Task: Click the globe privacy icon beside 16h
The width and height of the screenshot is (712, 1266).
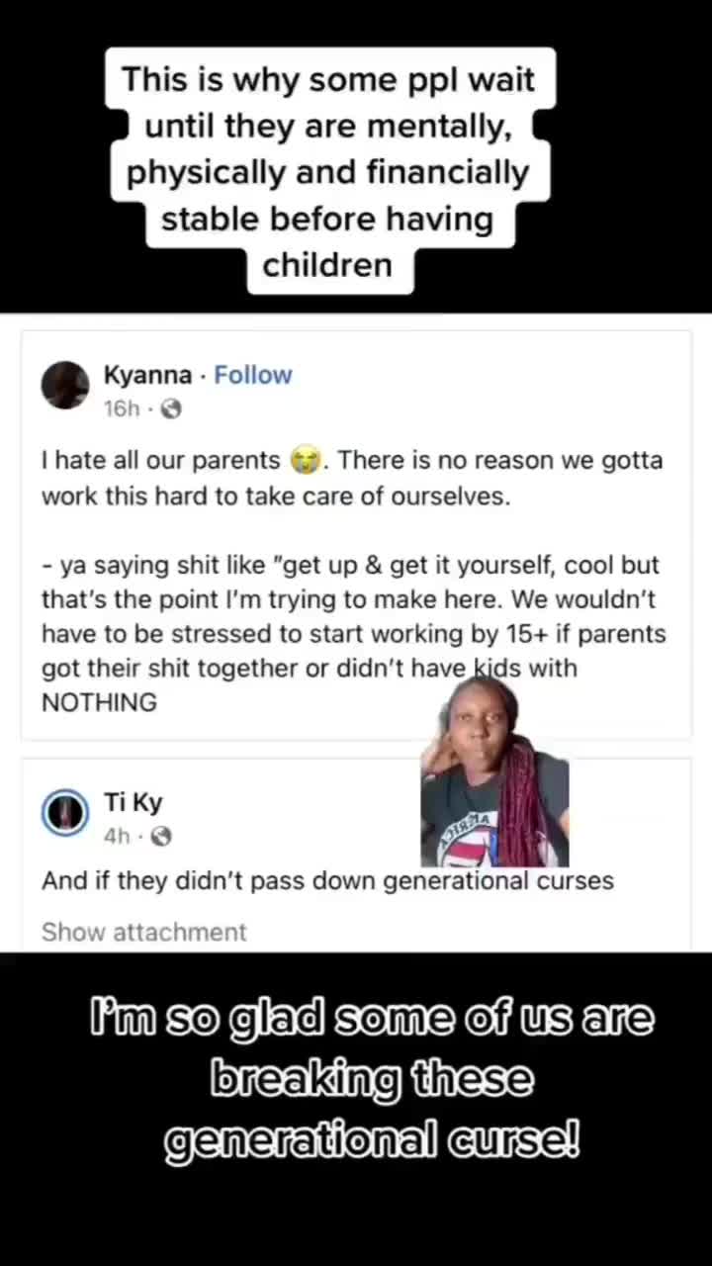Action: click(170, 408)
